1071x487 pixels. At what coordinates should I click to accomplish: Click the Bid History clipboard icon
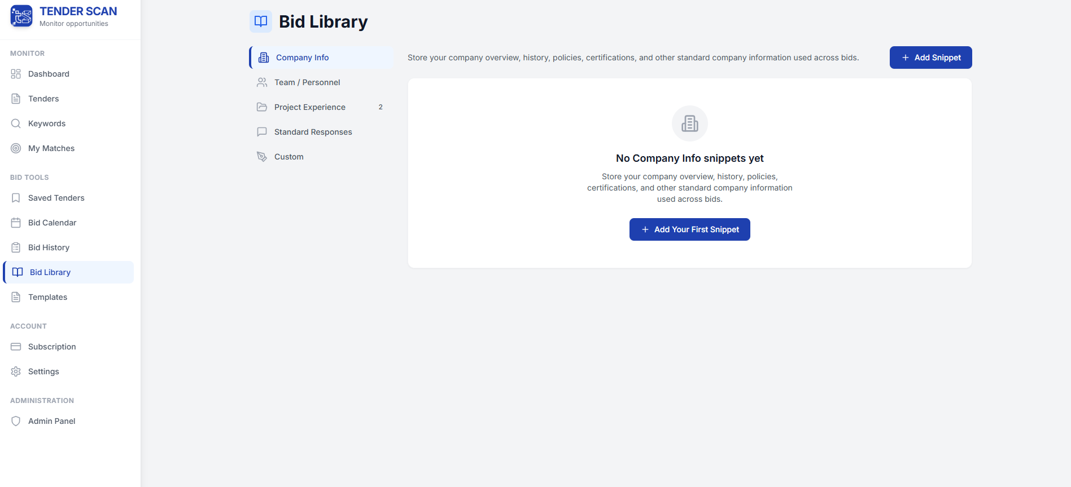click(16, 247)
